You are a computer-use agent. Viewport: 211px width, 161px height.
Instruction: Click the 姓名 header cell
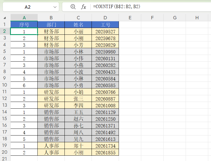[78, 25]
